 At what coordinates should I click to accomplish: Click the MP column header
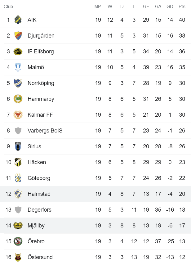[x=98, y=7]
